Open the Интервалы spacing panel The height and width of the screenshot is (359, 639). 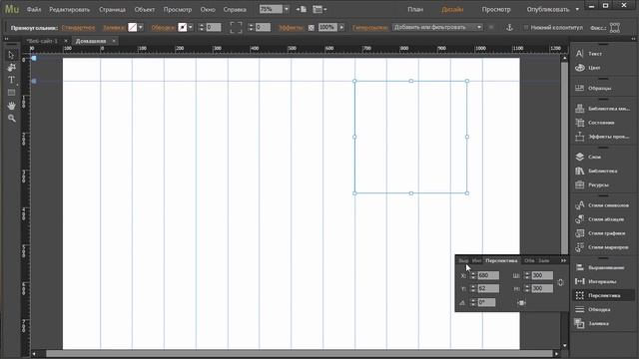tap(603, 281)
